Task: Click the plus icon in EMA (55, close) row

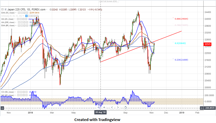Action: (x=25, y=13)
